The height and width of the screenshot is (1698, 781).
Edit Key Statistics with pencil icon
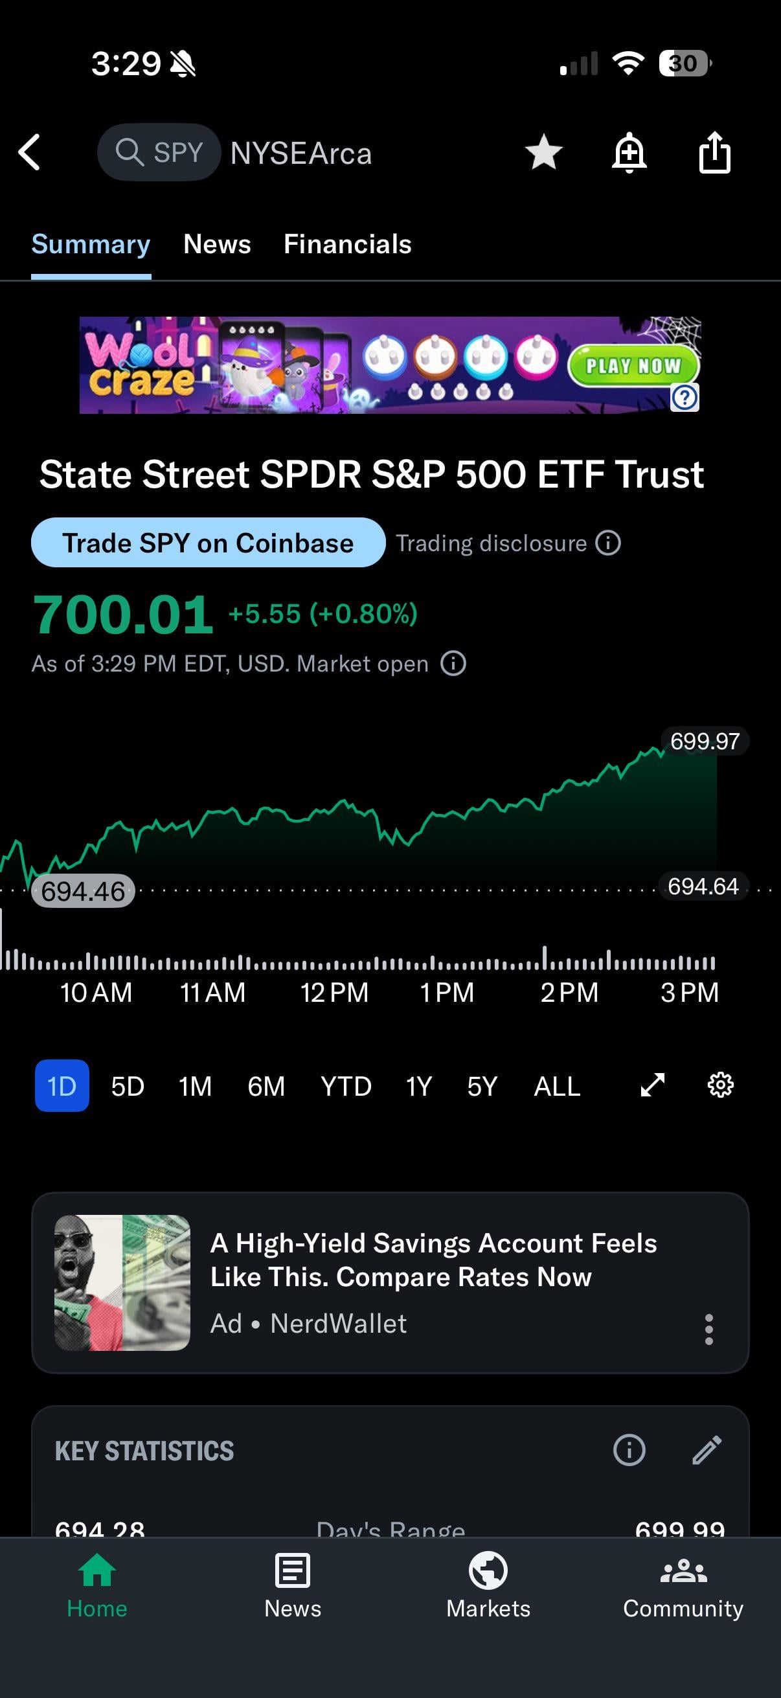pos(707,1450)
